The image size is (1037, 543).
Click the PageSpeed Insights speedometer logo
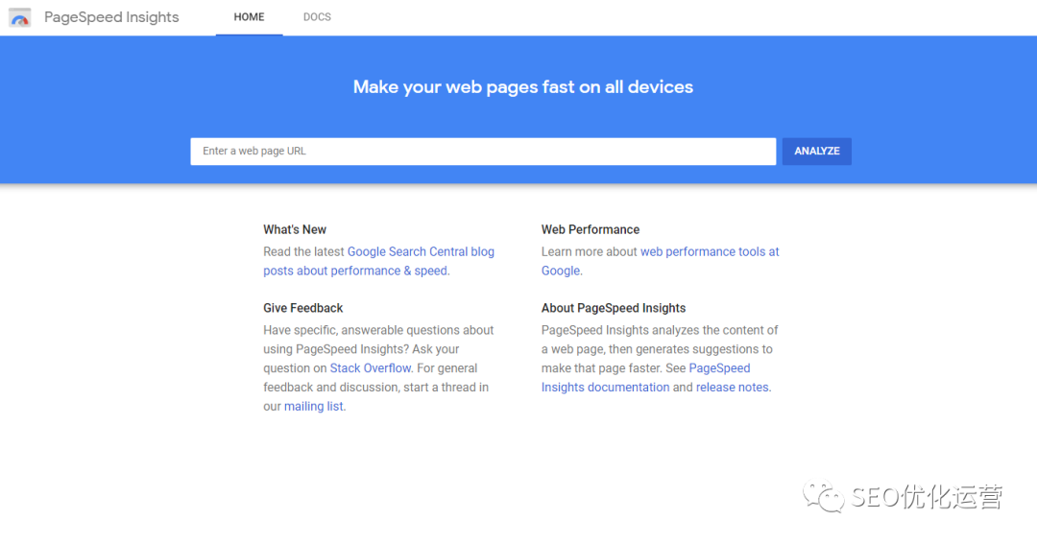(x=20, y=17)
